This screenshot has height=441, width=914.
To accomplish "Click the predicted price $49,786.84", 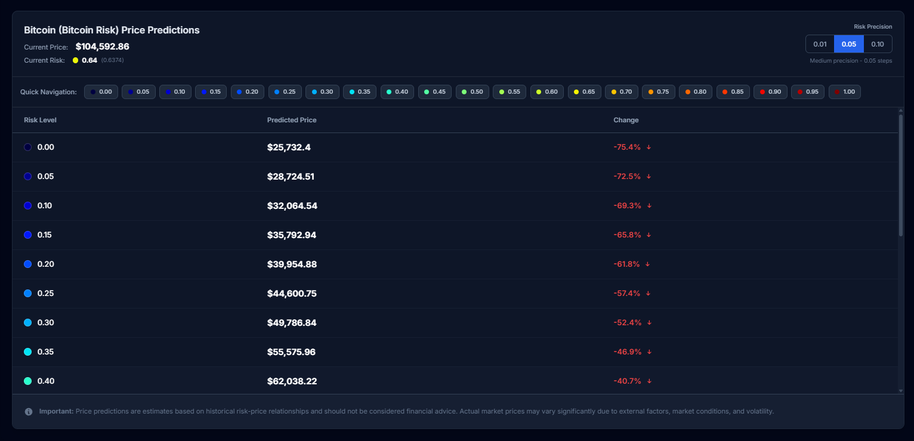I will click(292, 323).
